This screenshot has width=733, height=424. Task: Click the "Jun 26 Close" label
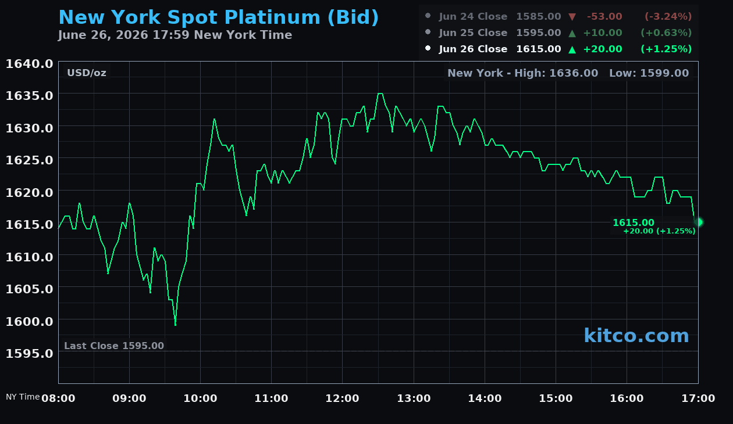point(473,49)
